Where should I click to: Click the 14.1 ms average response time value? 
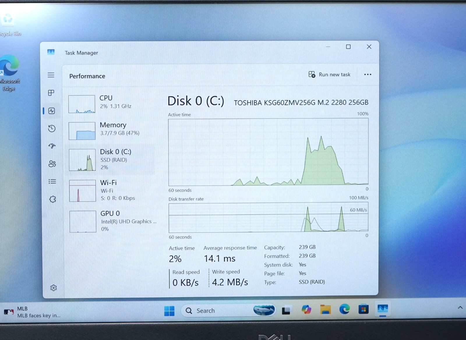pos(220,258)
